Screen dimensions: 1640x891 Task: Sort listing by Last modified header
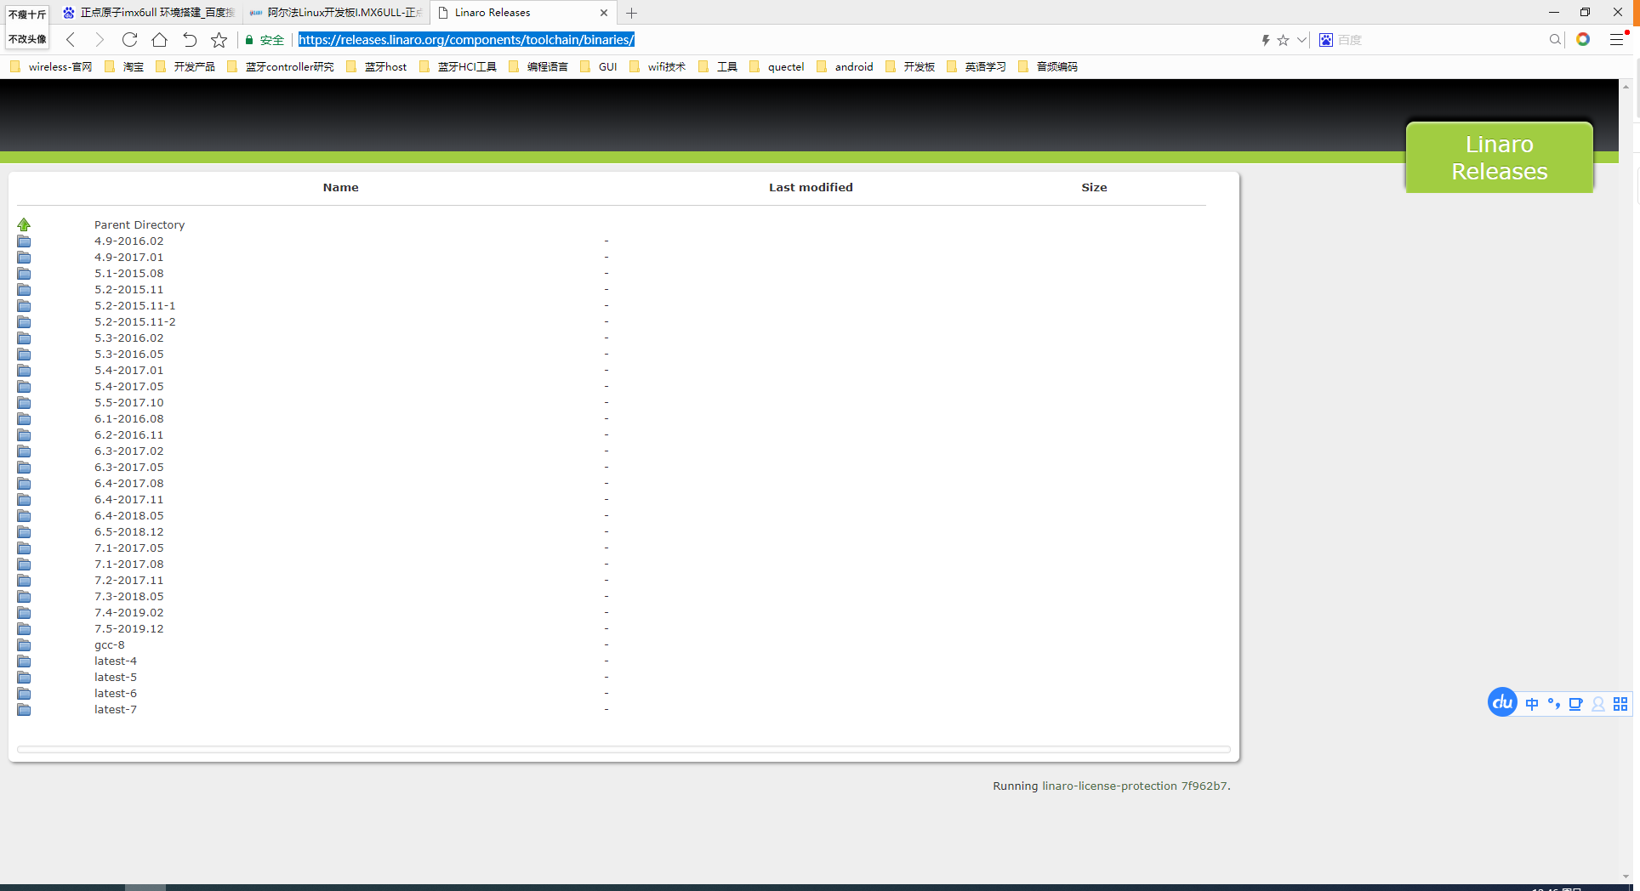[x=811, y=187]
